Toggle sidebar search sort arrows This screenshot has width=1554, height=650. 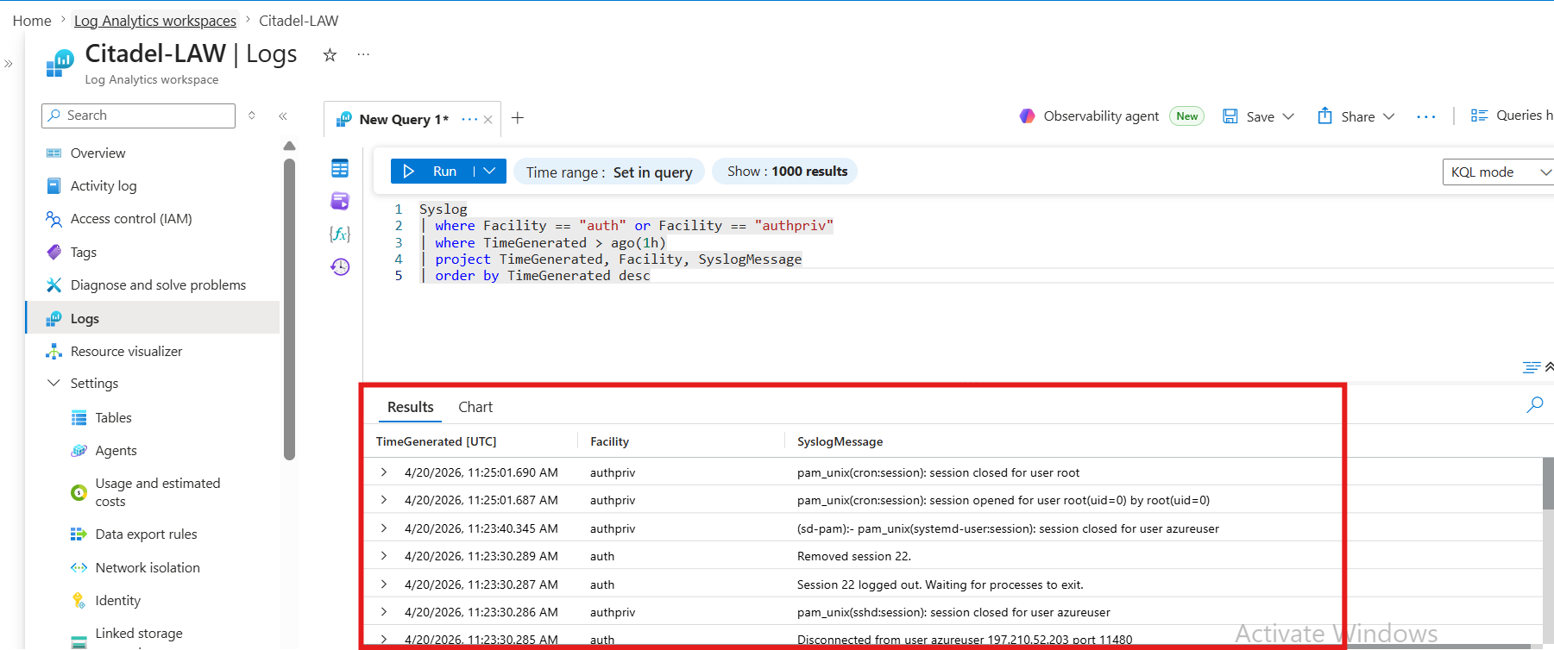click(252, 116)
